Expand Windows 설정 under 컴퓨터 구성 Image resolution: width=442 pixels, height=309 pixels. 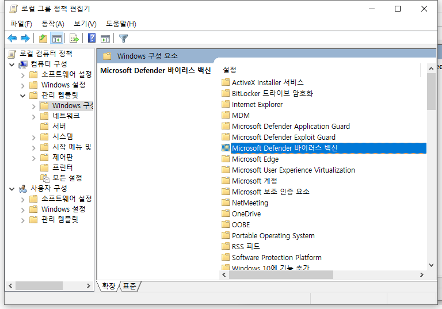pyautogui.click(x=23, y=85)
